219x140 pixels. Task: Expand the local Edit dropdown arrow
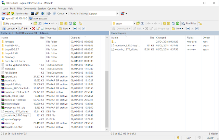coord(30,29)
